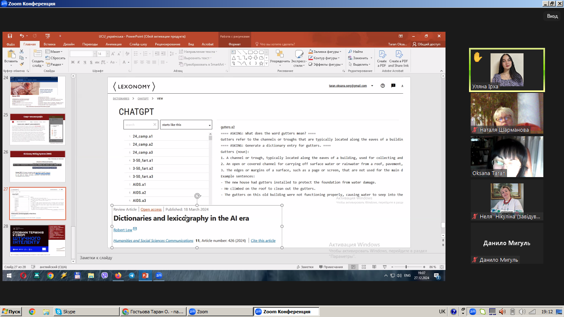
Task: Click Найти to find text
Action: (x=355, y=52)
